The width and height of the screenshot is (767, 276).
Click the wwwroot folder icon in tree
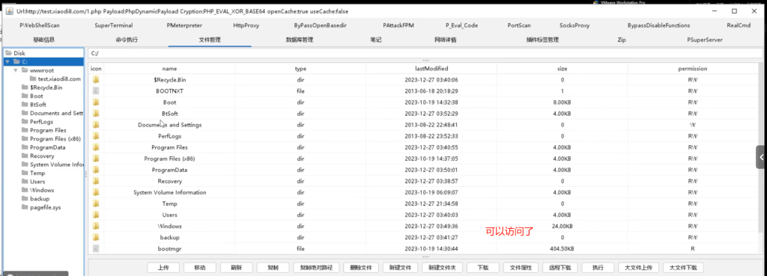click(25, 70)
